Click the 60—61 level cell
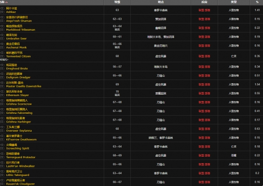263x186 pixels. click(x=117, y=37)
